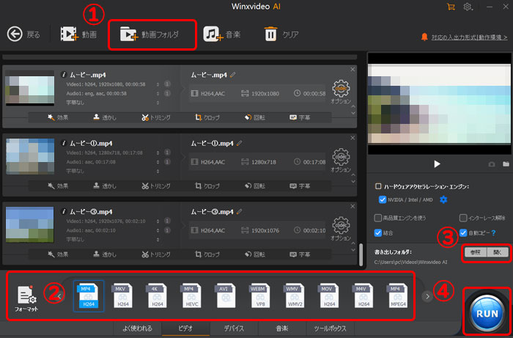This screenshot has height=338, width=513.
Task: Click the 動画フォルダ add-folder icon
Action: pyautogui.click(x=129, y=34)
